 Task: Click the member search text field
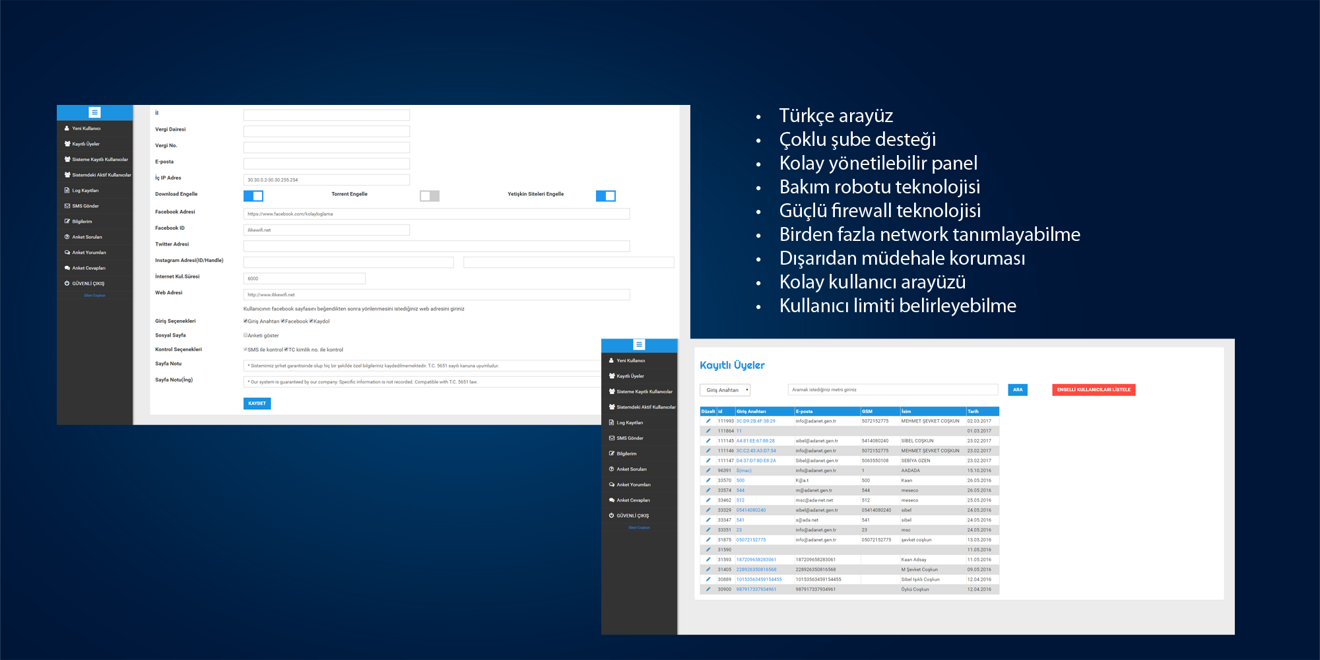tap(892, 390)
